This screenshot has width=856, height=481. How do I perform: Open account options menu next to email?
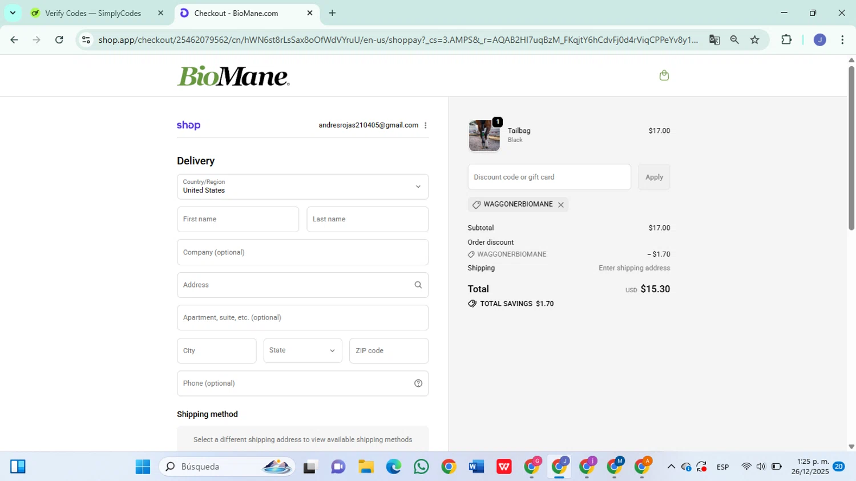coord(425,126)
